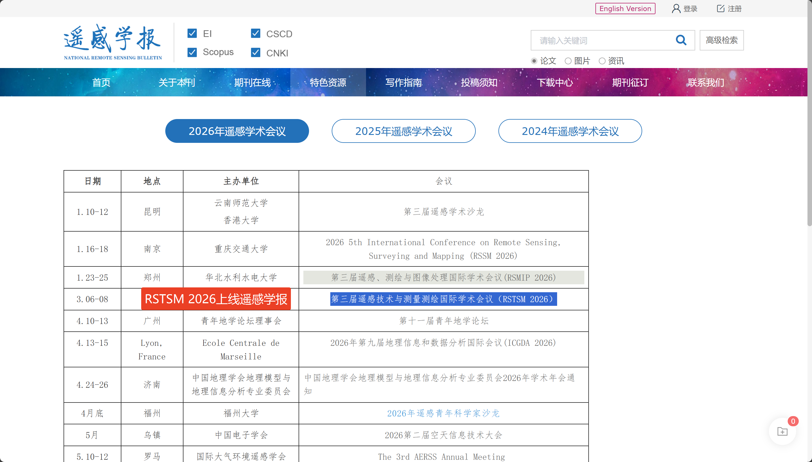Switch to 2025年遥感学术会议 tab
This screenshot has height=462, width=812.
tap(403, 131)
